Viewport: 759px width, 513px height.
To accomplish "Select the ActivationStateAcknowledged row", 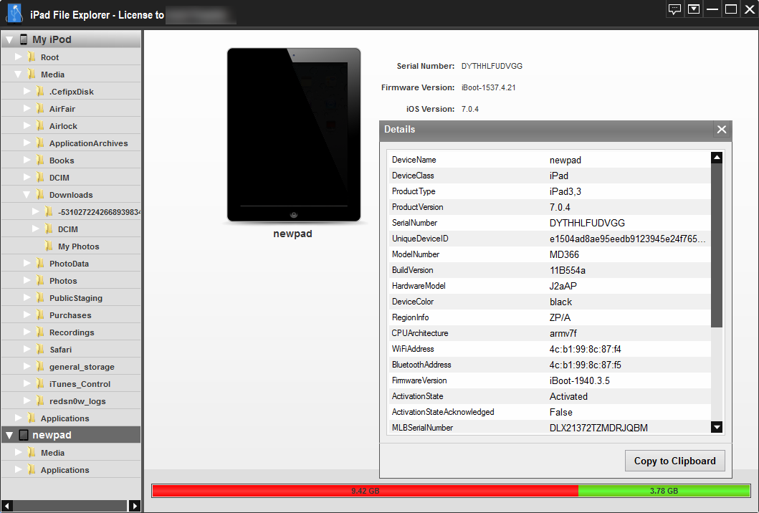I will tap(548, 412).
